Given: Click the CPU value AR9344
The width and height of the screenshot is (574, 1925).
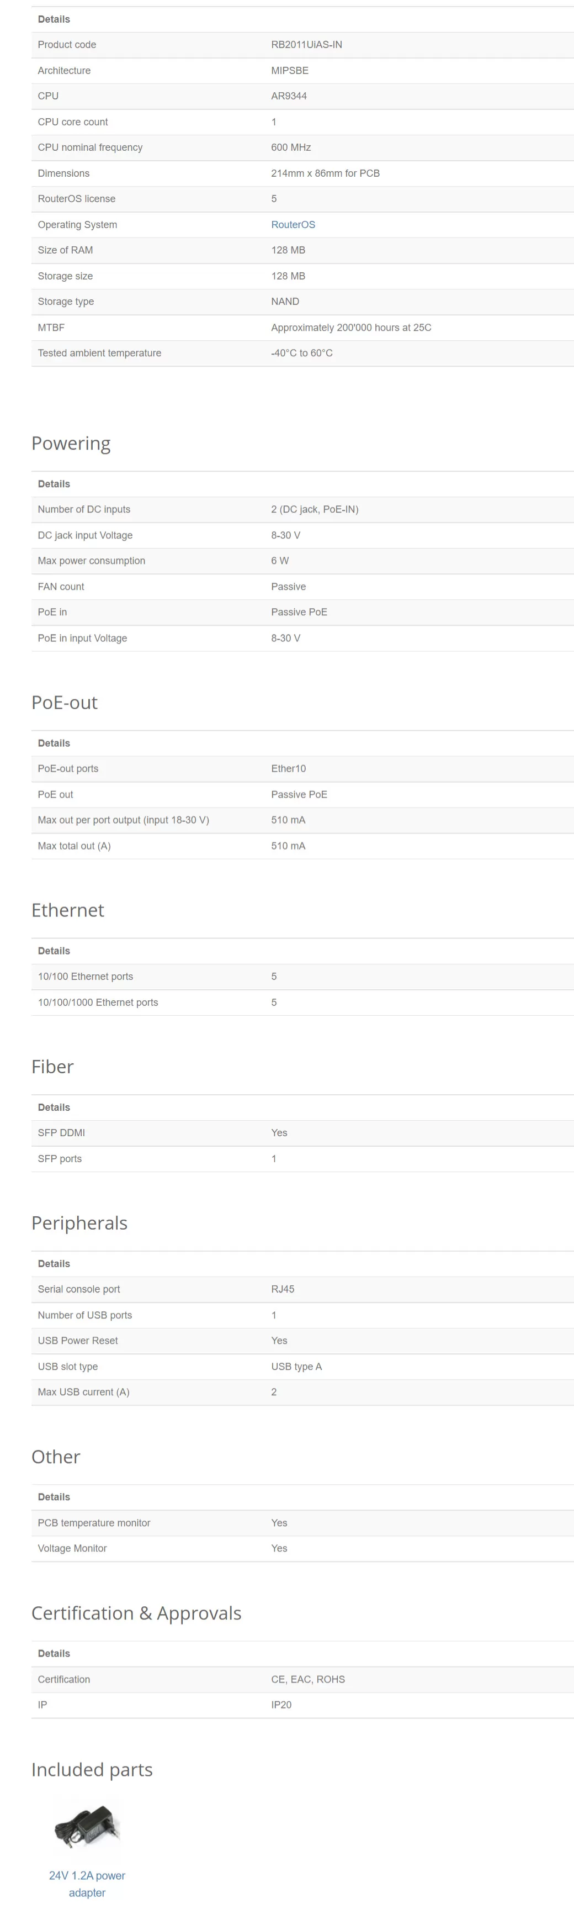Looking at the screenshot, I should [289, 96].
